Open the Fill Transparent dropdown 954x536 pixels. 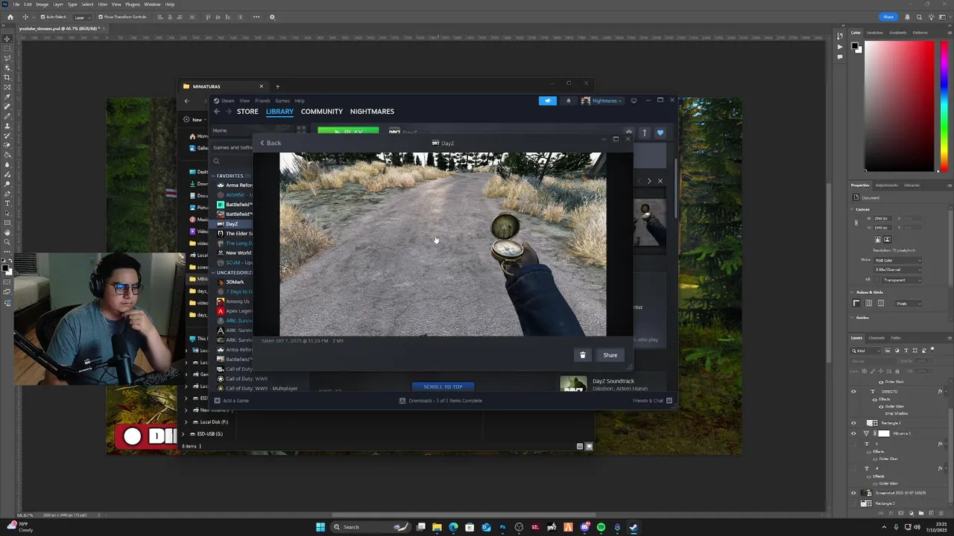click(x=903, y=280)
